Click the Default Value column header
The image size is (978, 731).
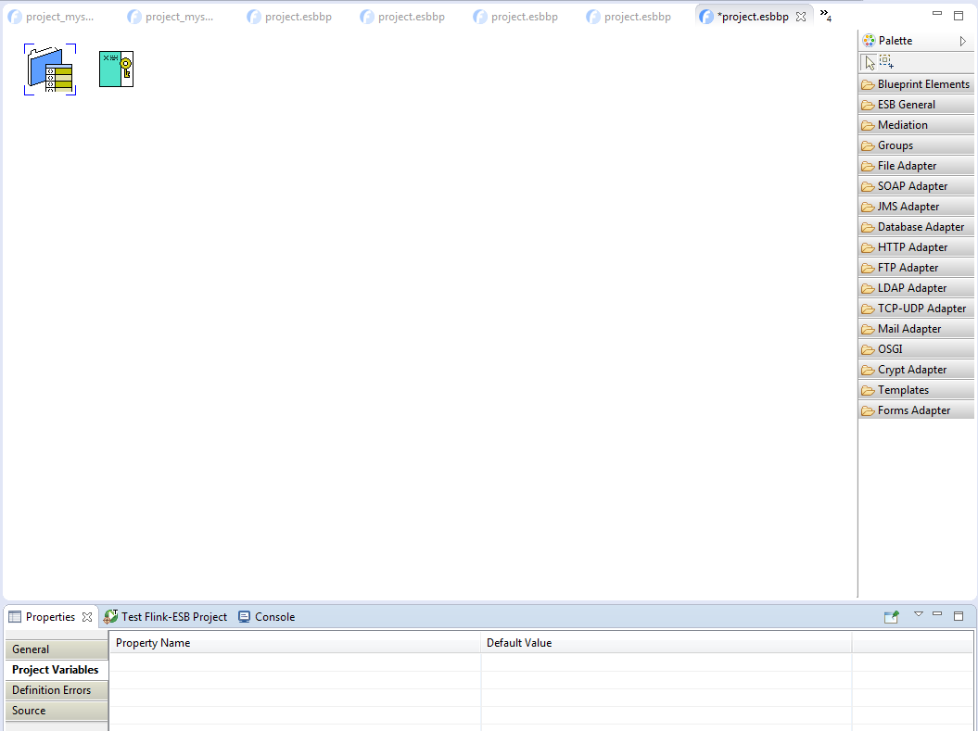519,643
